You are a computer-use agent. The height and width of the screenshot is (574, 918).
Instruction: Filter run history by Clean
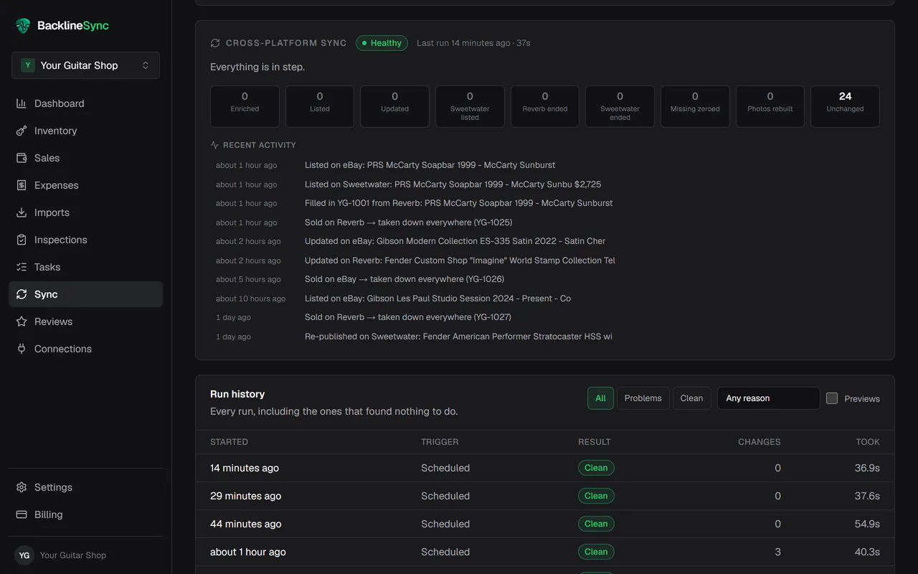pyautogui.click(x=691, y=398)
